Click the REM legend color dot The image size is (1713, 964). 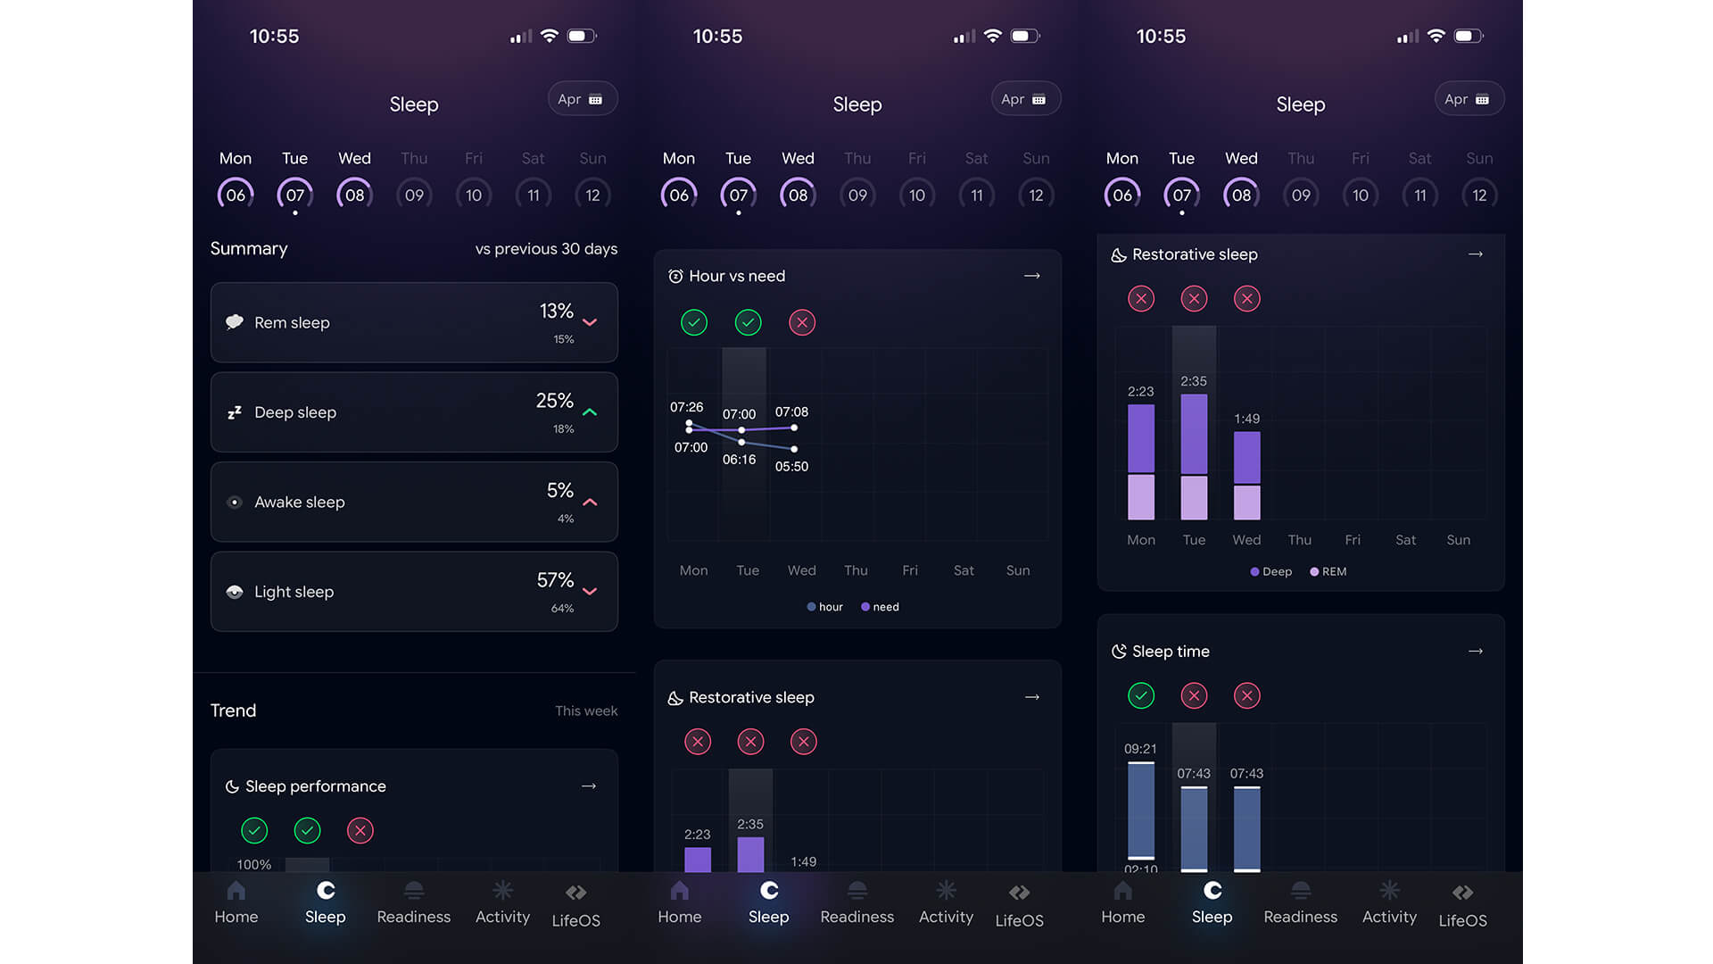pyautogui.click(x=1314, y=572)
